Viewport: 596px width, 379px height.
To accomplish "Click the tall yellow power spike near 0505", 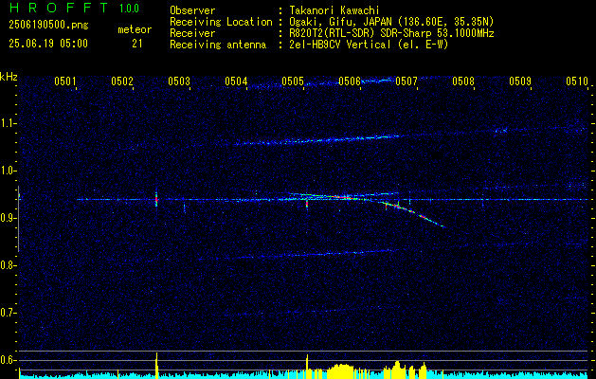I will (x=307, y=366).
